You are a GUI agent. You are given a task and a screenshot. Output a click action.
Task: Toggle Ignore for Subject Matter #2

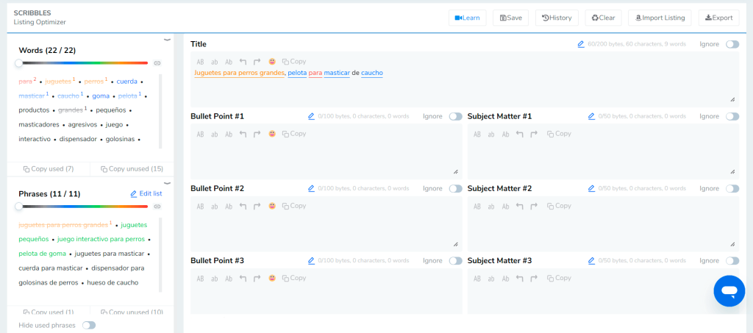732,189
